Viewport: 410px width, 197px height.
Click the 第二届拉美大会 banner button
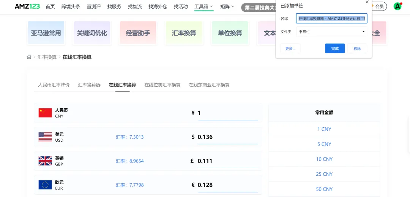pos(259,7)
